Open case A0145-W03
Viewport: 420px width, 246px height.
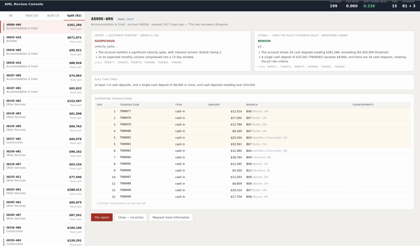coord(43,116)
